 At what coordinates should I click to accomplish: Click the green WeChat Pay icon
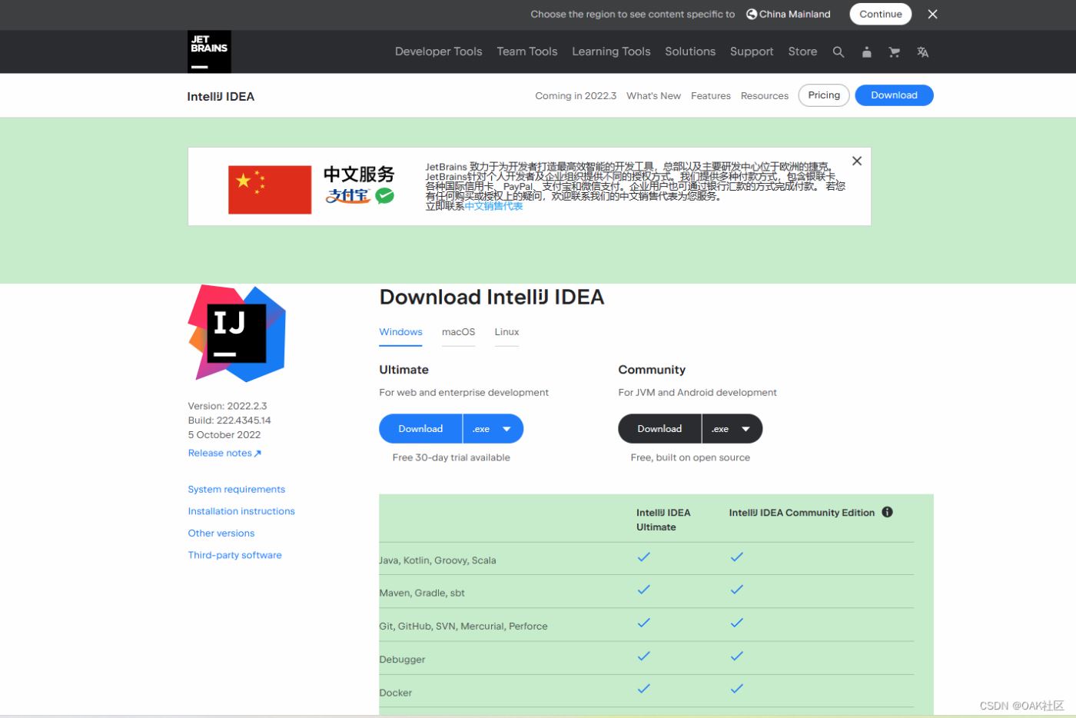tap(385, 196)
